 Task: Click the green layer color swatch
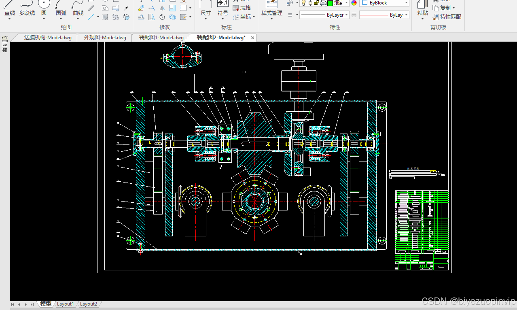point(330,3)
